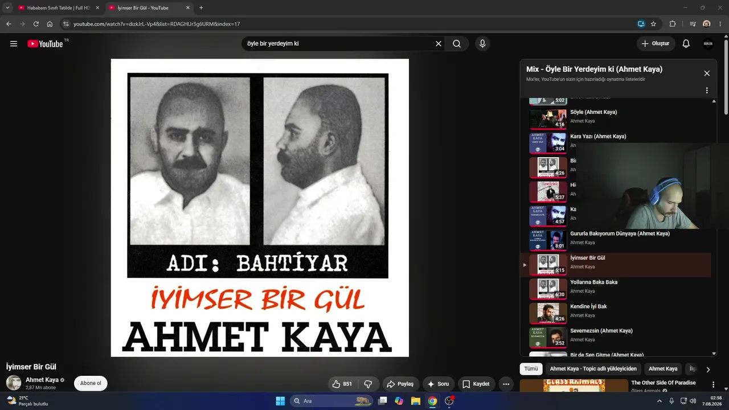Image resolution: width=729 pixels, height=410 pixels.
Task: Play 'Söyle (Ahmet Kaya)' from the mix
Action: click(x=593, y=112)
